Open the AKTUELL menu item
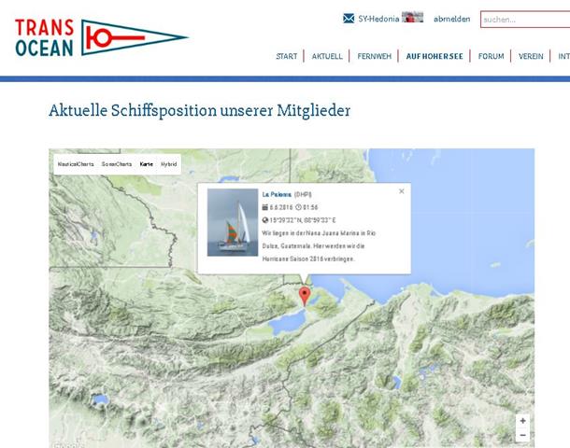Screen dimensions: 570x448 click(x=327, y=57)
